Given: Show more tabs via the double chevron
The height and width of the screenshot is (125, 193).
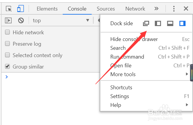Looking at the screenshot, I should pyautogui.click(x=156, y=8).
